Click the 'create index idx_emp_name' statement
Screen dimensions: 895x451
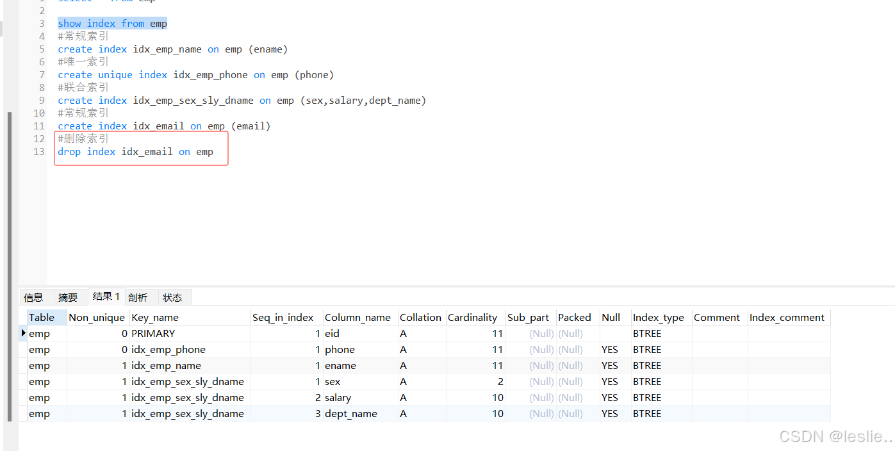(x=173, y=49)
